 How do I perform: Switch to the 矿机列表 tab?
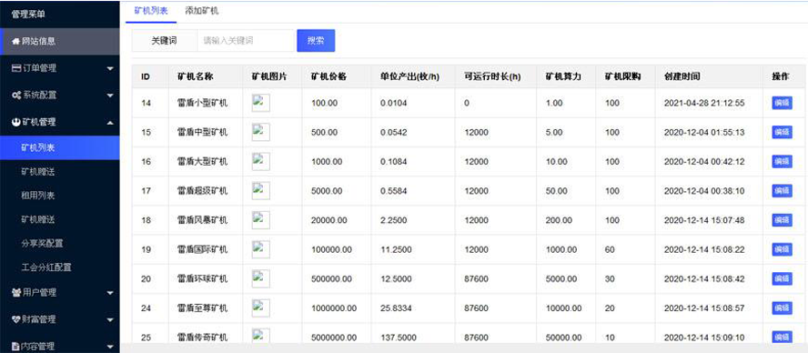tap(151, 11)
